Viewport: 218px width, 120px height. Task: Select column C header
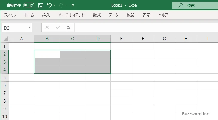click(x=72, y=39)
